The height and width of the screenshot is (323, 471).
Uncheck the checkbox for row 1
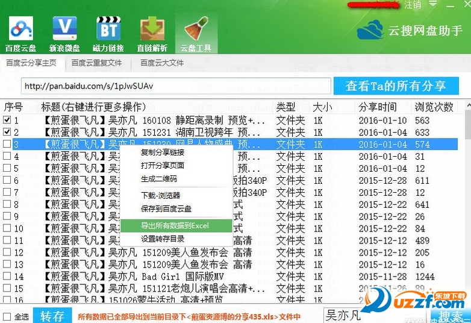pos(7,120)
